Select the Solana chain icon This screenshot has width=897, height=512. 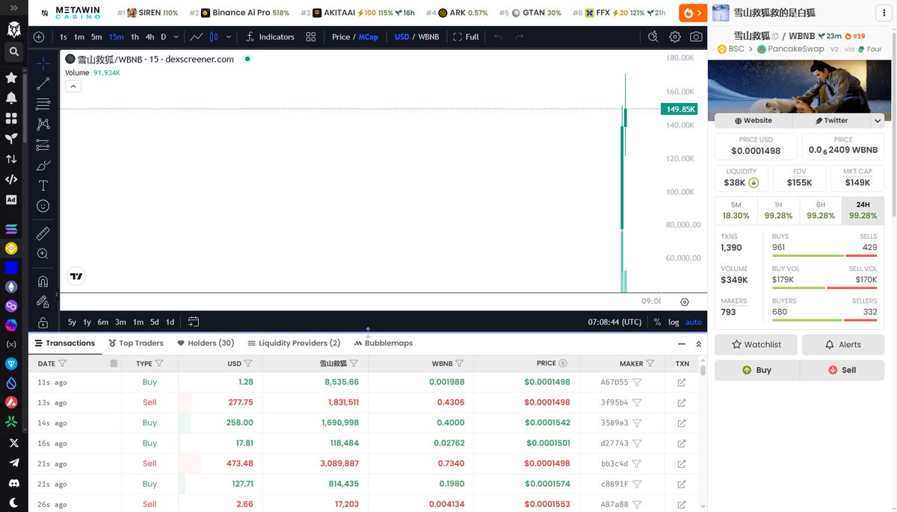(11, 230)
